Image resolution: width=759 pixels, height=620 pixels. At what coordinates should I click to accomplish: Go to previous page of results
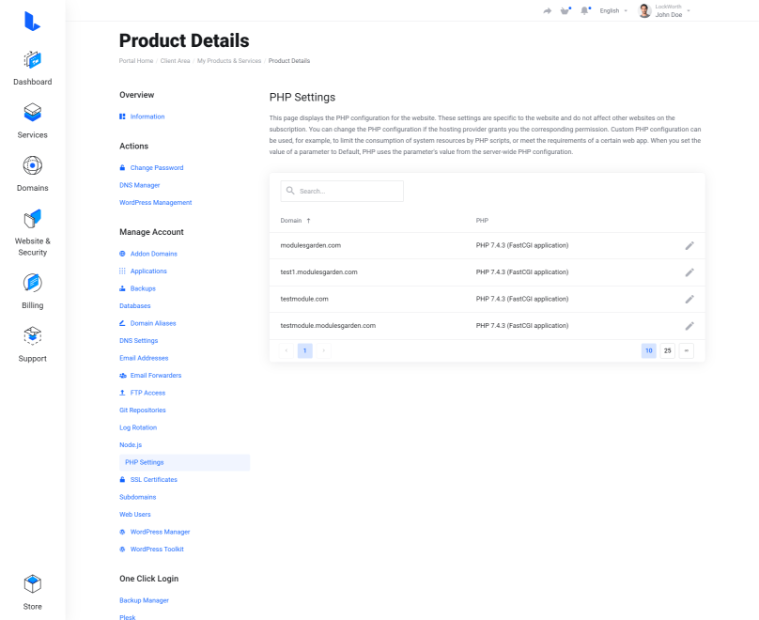[287, 350]
